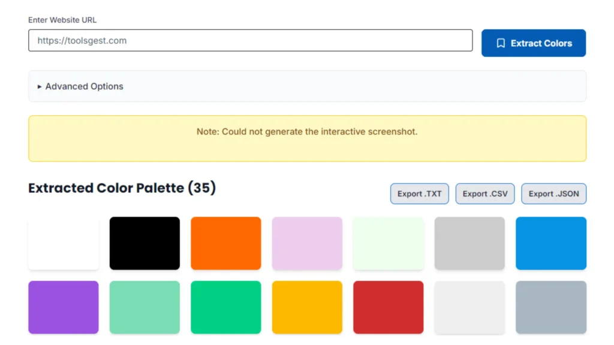Select the black color swatch
The height and width of the screenshot is (345, 614).
coord(145,243)
